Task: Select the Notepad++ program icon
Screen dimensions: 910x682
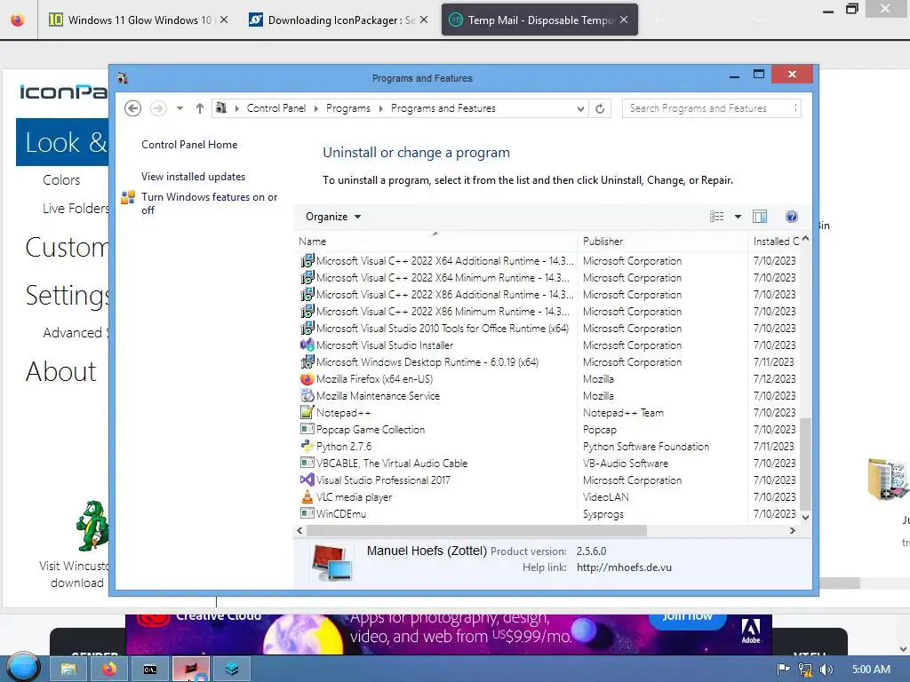Action: coord(307,413)
